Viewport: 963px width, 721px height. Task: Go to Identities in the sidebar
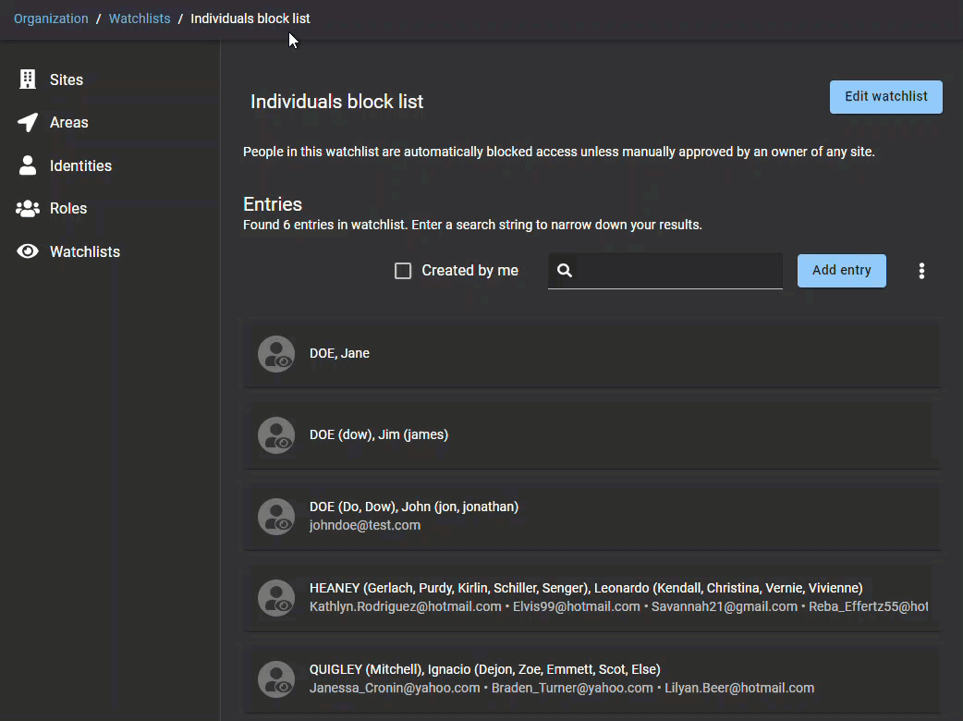[x=80, y=165]
